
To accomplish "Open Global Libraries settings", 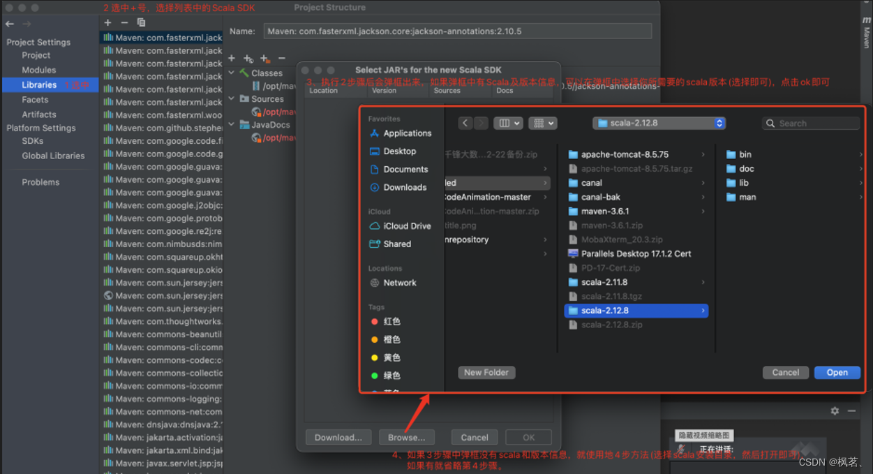I will tap(53, 156).
